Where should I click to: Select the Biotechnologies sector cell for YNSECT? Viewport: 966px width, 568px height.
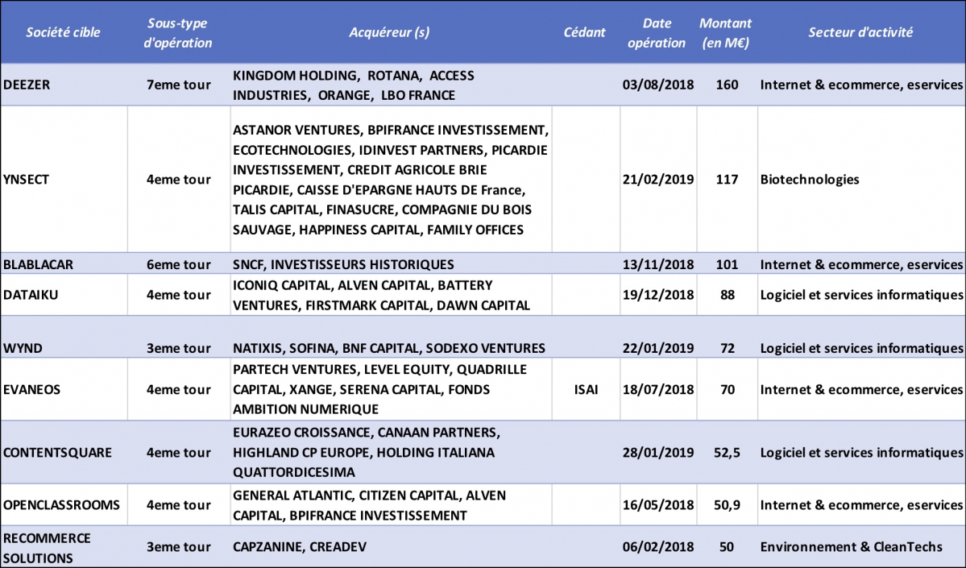(x=810, y=180)
